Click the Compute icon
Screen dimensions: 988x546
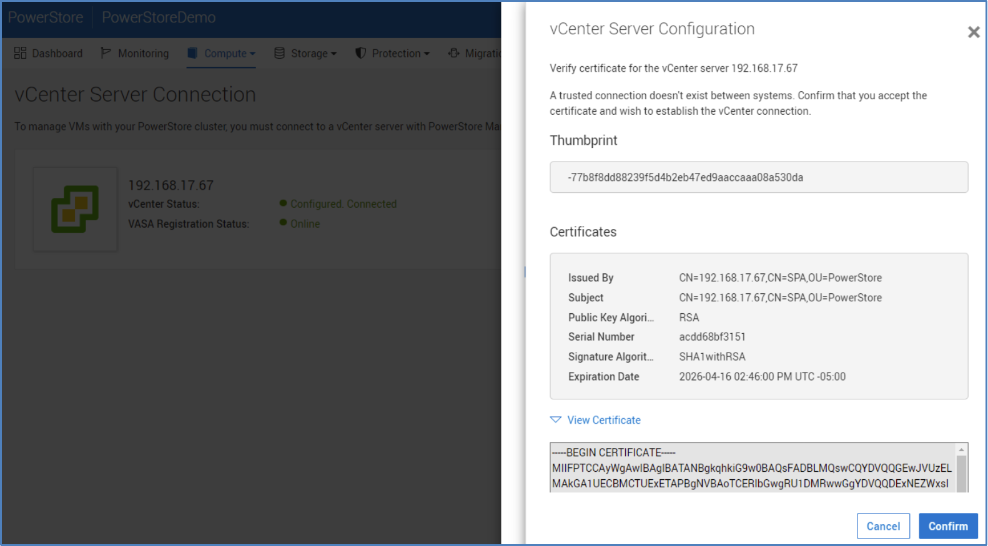pyautogui.click(x=192, y=53)
